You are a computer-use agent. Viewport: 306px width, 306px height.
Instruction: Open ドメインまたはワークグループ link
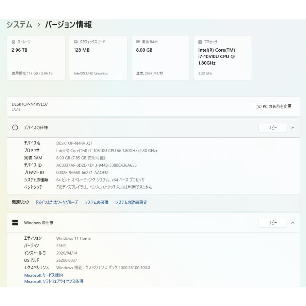click(56, 202)
